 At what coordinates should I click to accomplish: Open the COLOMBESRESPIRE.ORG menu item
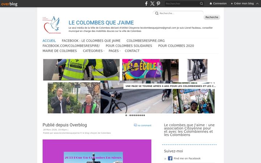[145, 41]
